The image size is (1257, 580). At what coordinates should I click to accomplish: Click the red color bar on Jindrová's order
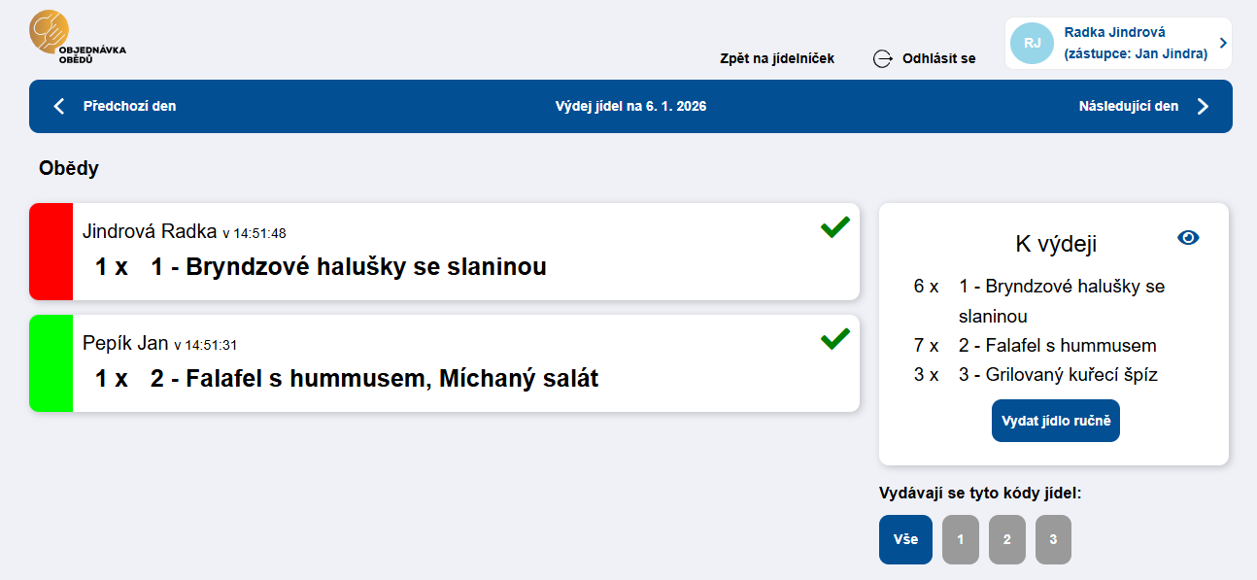[x=51, y=252]
